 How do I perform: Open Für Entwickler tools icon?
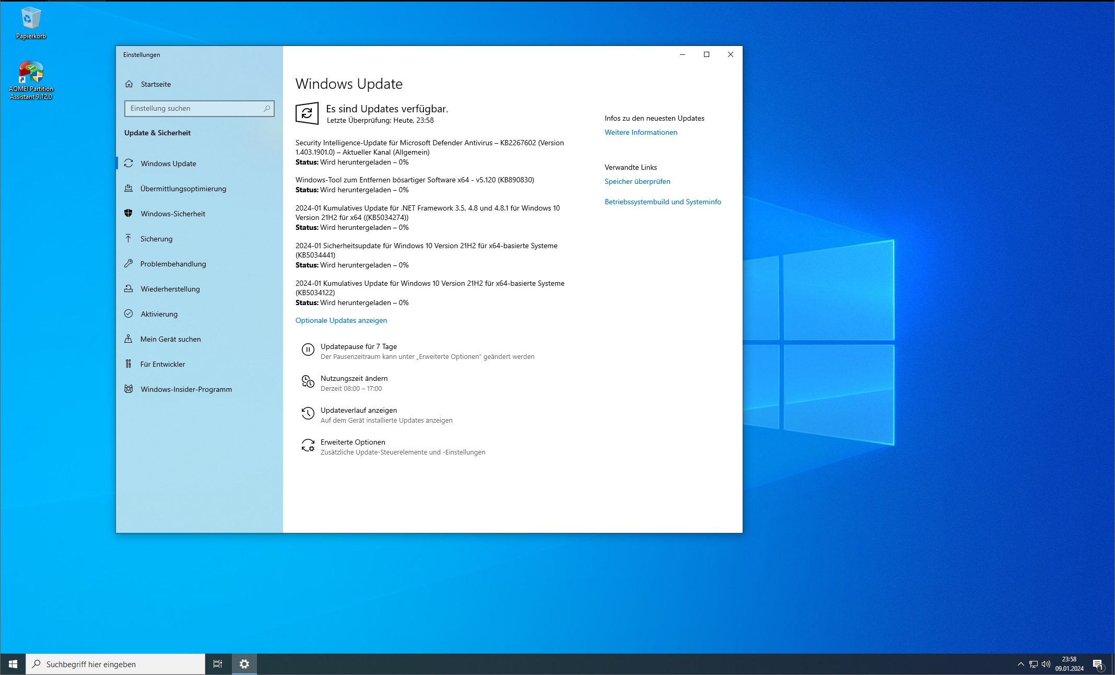coord(128,364)
